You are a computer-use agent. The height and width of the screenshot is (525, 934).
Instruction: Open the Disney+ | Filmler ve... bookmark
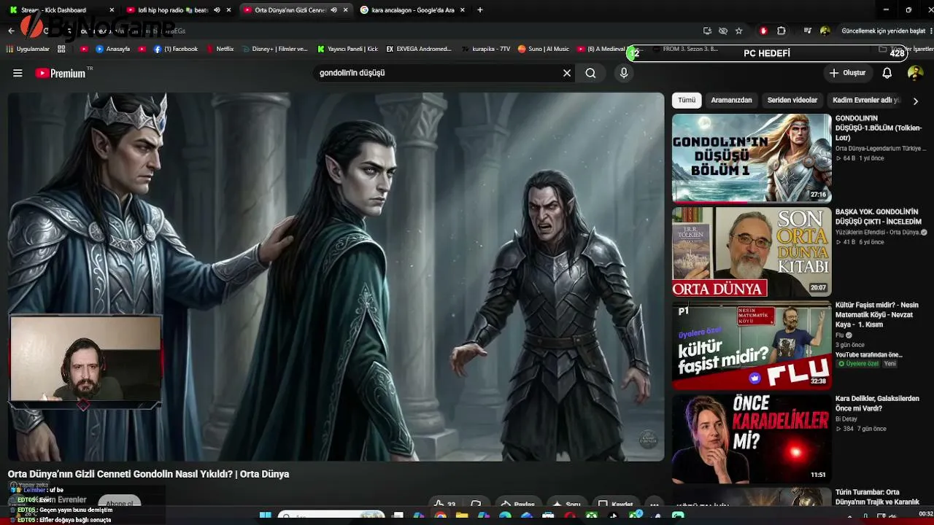point(274,49)
